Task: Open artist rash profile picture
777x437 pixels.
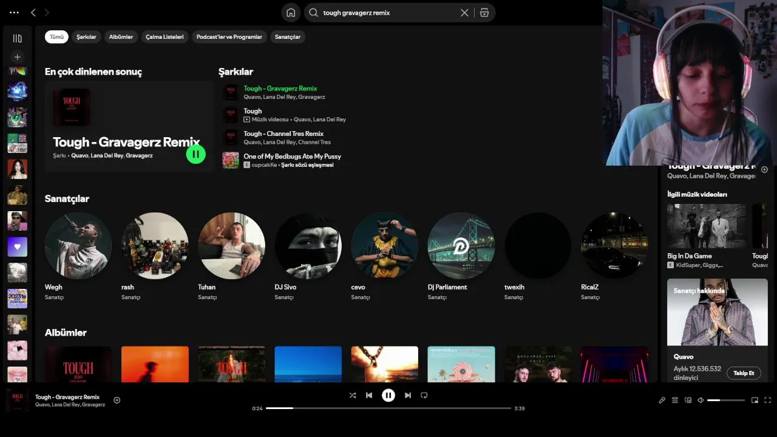Action: 155,246
